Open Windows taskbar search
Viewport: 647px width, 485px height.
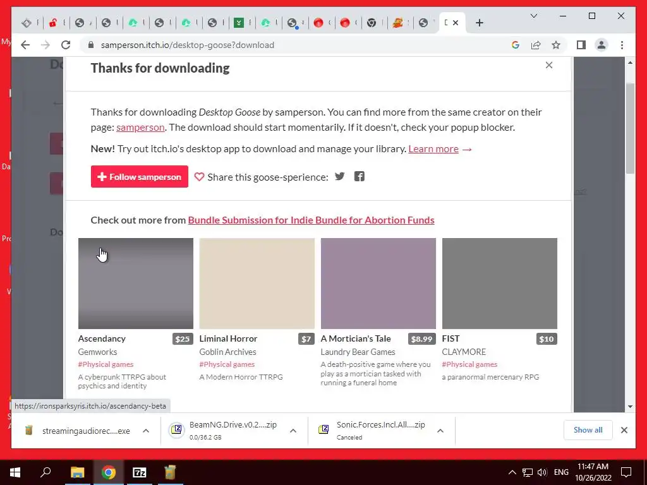[x=45, y=472]
